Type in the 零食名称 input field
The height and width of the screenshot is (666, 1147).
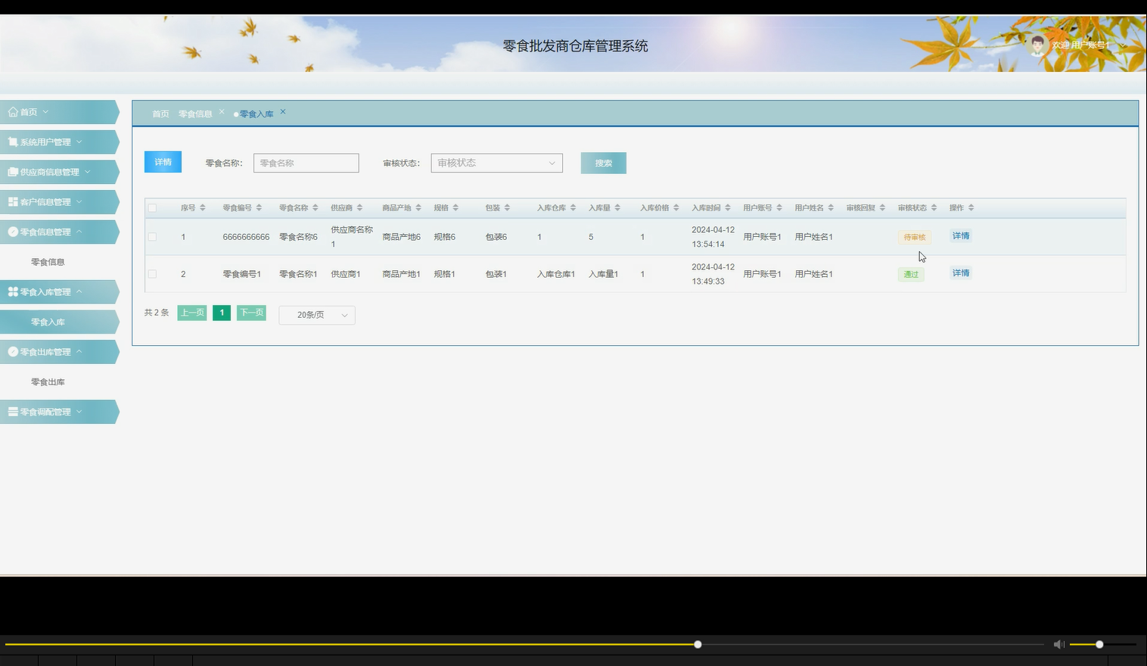tap(306, 163)
